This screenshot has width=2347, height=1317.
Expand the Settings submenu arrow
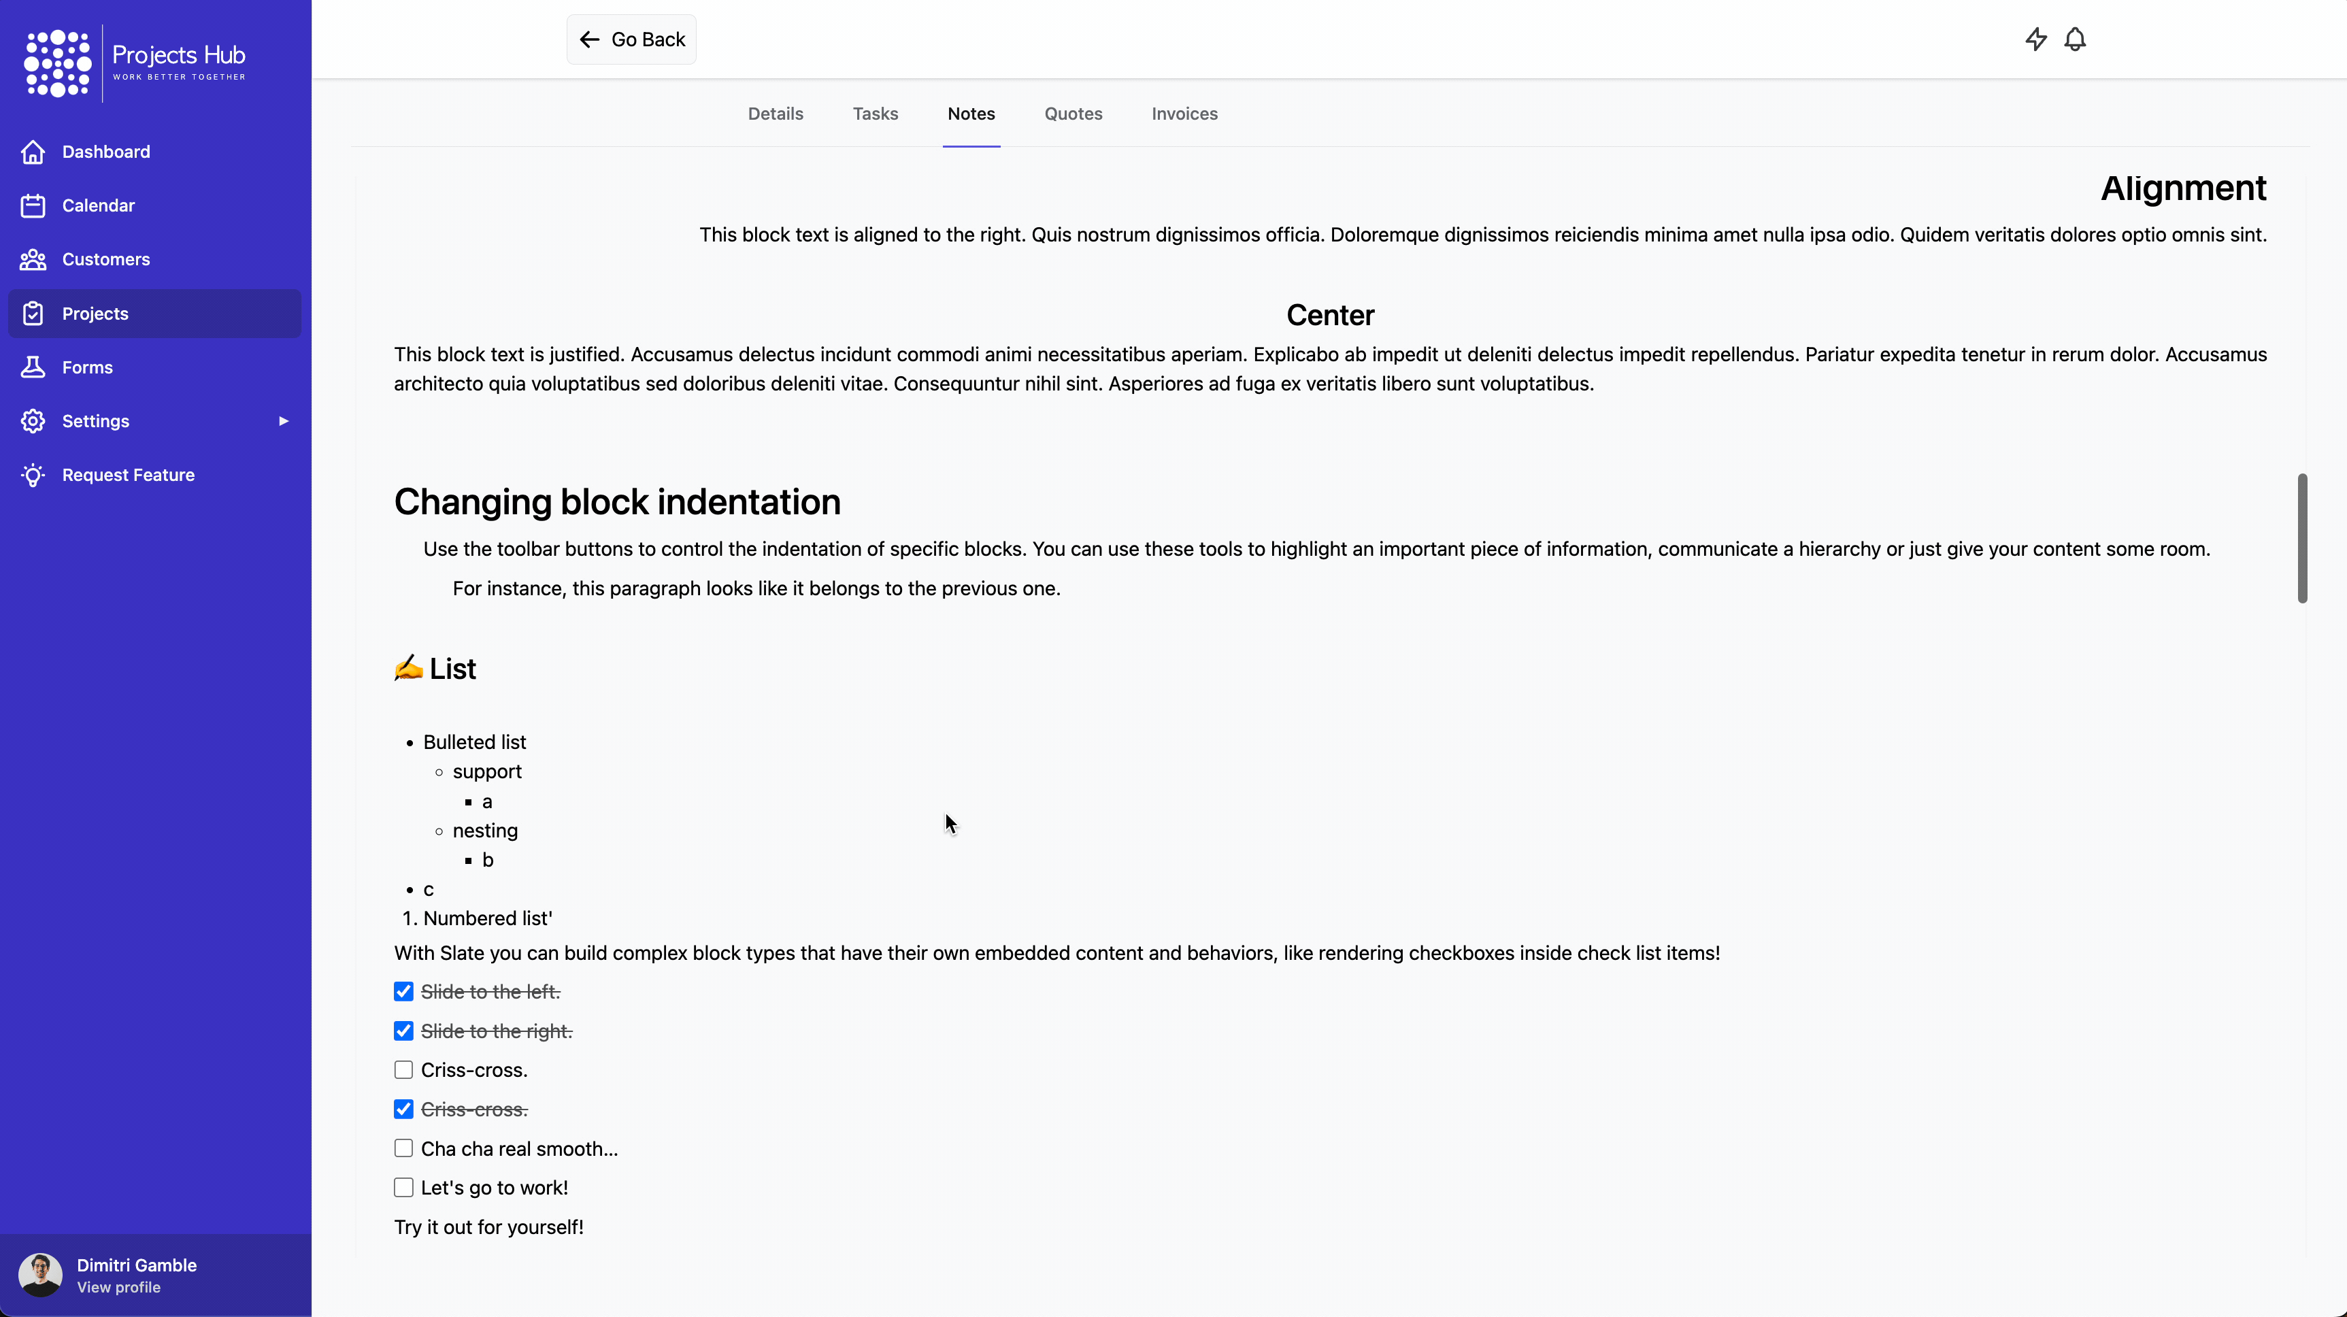[x=284, y=420]
